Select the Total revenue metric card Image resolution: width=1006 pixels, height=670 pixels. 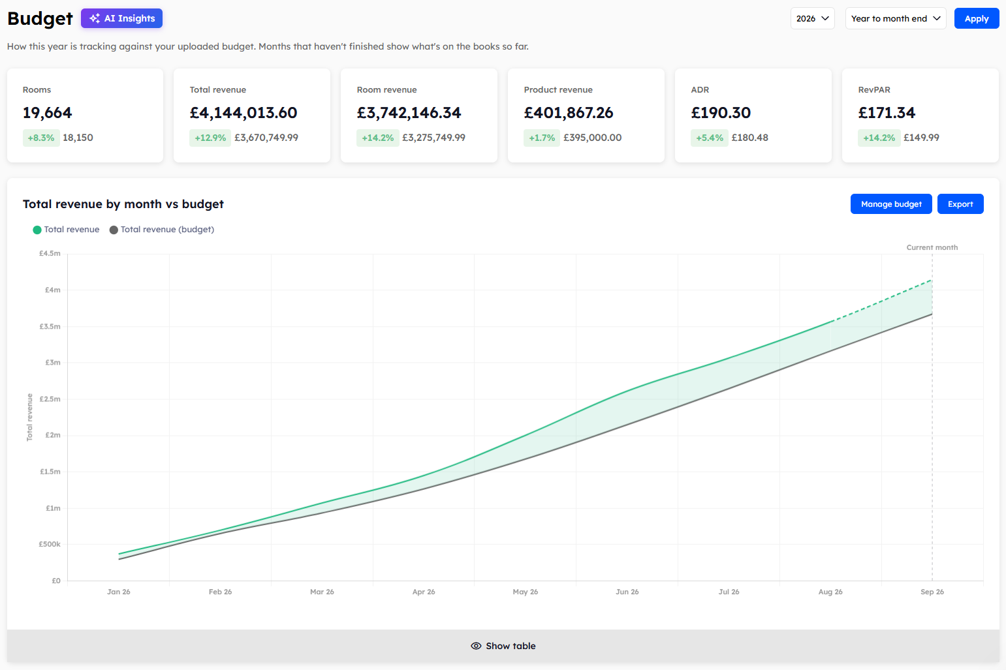(252, 115)
